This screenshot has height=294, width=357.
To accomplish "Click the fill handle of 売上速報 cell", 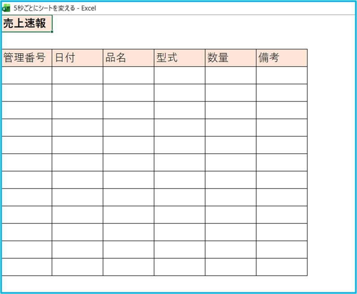I will pyautogui.click(x=52, y=32).
